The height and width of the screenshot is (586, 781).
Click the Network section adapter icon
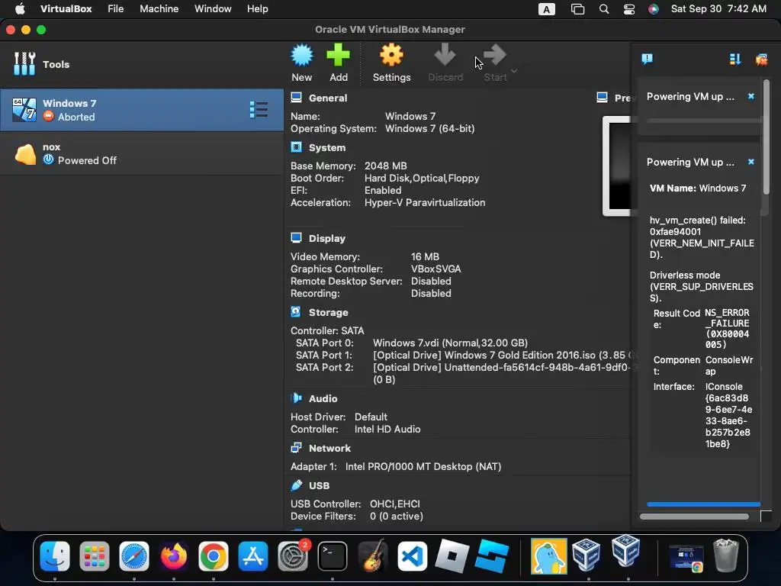pyautogui.click(x=297, y=447)
